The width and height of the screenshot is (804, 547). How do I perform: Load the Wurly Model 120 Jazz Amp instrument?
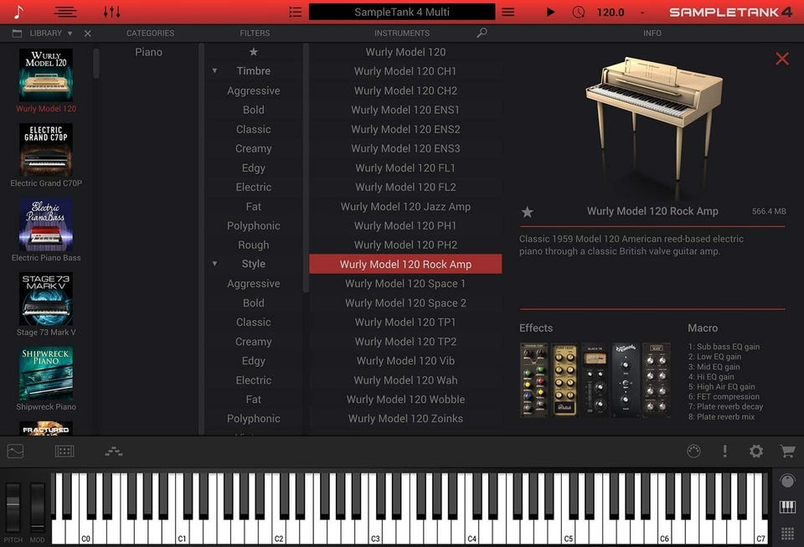pyautogui.click(x=405, y=207)
